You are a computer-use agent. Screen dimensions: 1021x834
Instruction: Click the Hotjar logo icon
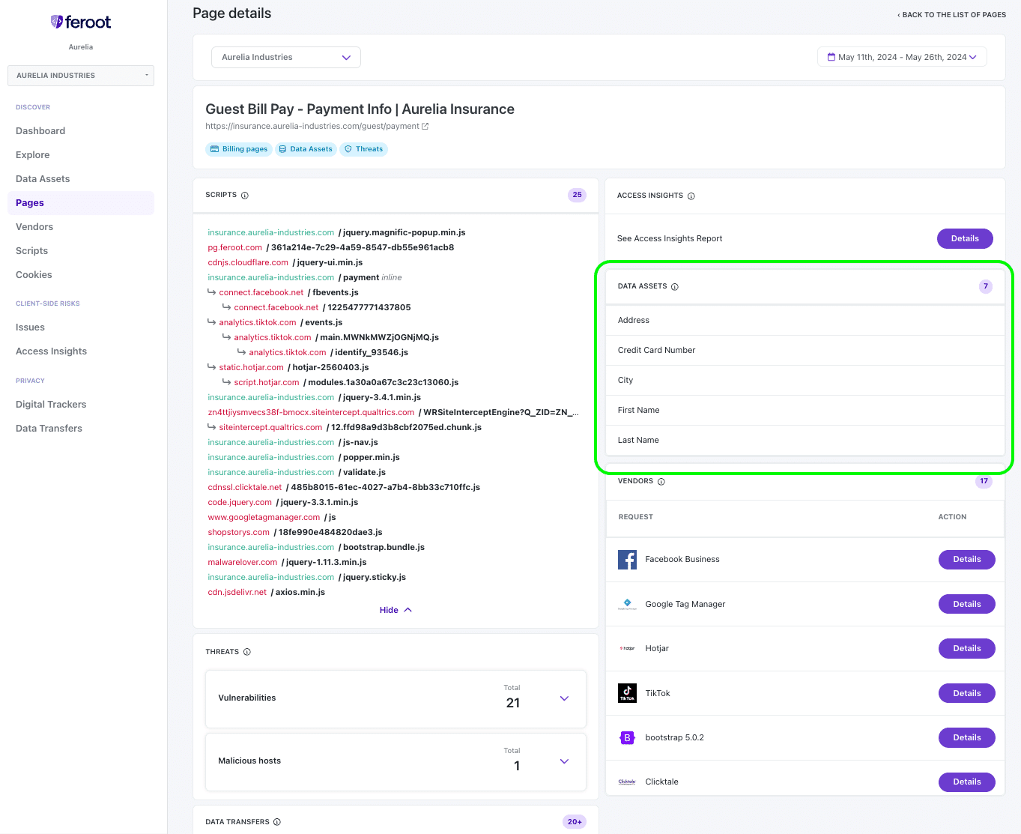627,648
